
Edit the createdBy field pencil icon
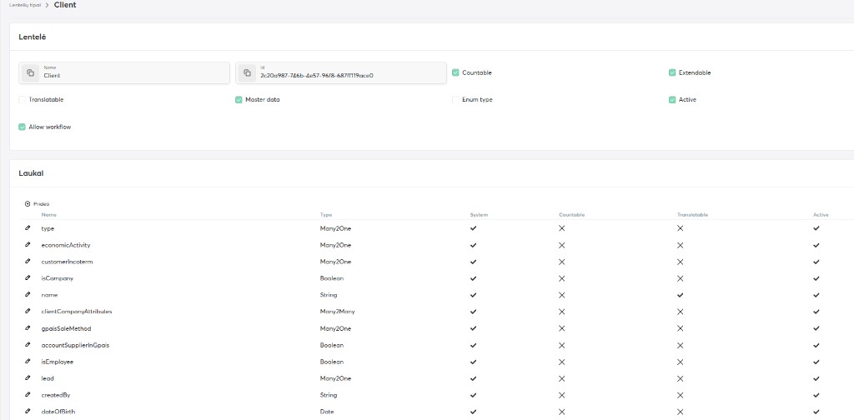click(x=28, y=395)
